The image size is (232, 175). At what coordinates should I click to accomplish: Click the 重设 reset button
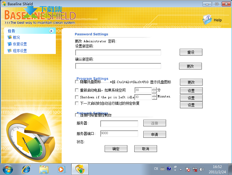tap(191, 52)
